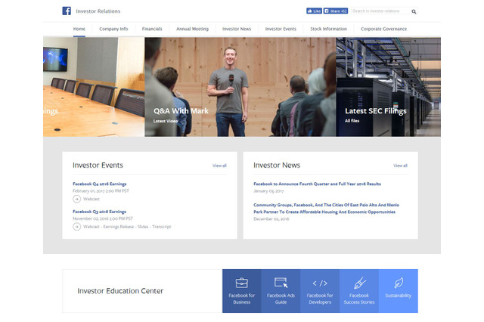Open the Investor Events menu item
The height and width of the screenshot is (322, 484).
click(281, 29)
